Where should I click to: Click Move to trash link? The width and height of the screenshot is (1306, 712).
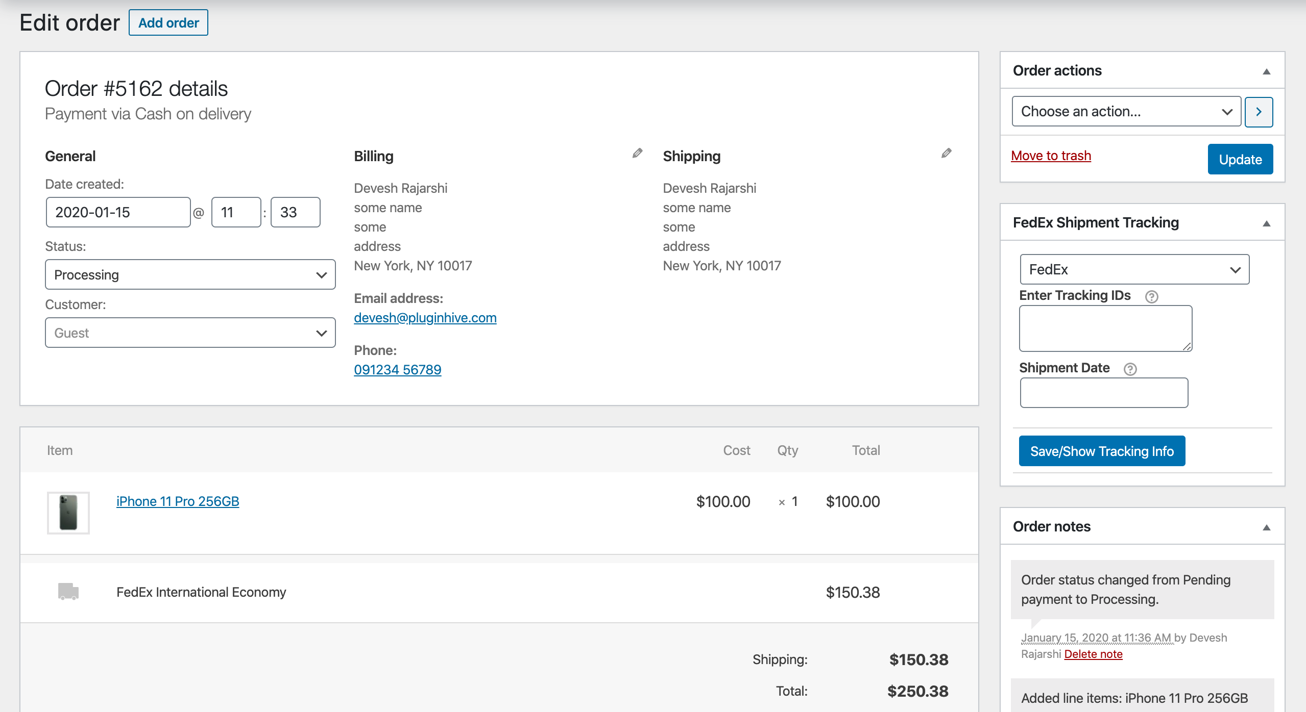point(1051,156)
